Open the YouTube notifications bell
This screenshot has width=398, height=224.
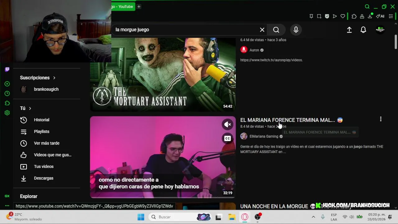(x=363, y=30)
